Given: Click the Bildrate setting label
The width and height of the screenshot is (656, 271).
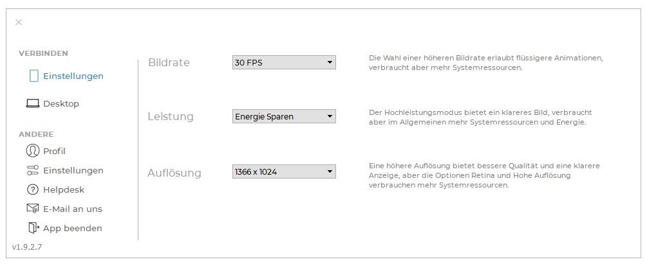Looking at the screenshot, I should (x=169, y=62).
